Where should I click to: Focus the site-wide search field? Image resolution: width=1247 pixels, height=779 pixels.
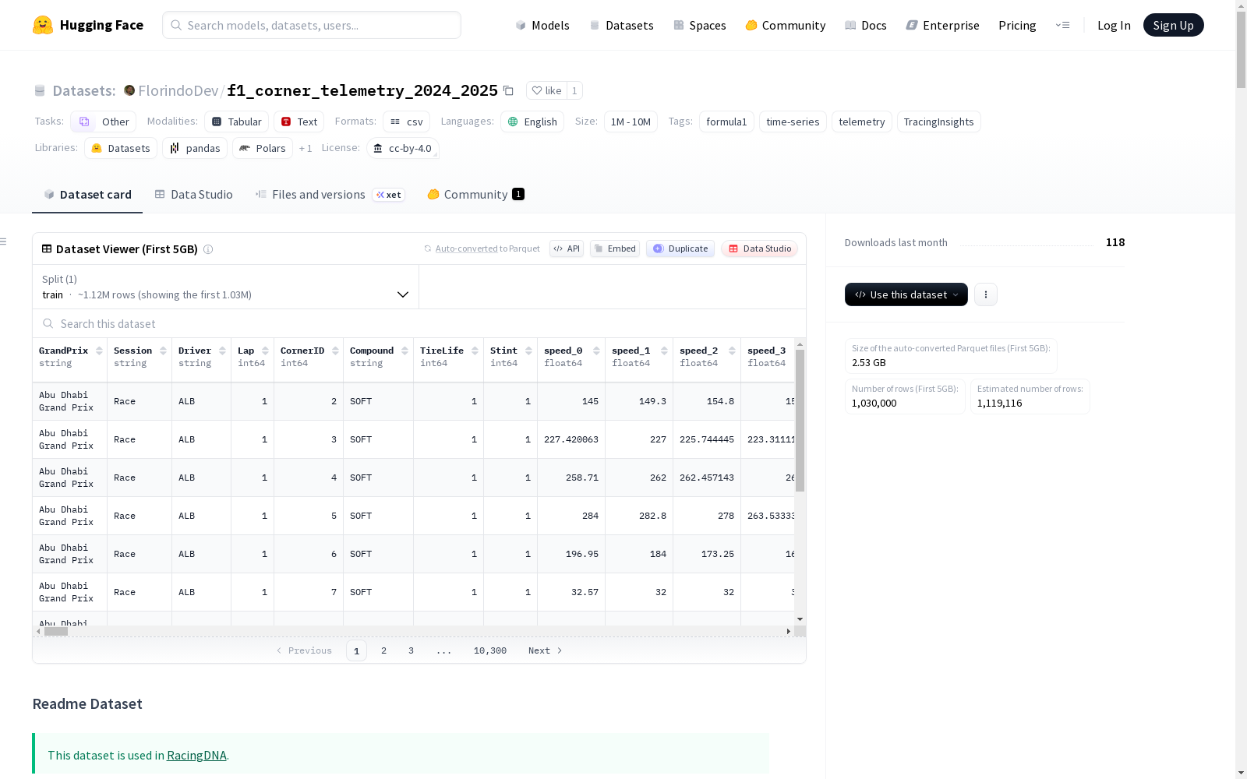312,25
